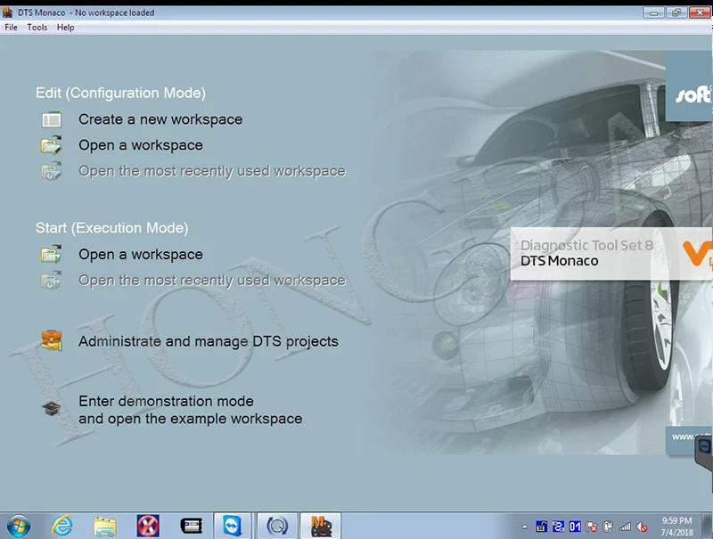Open Windows Explorer folder in taskbar
Viewport: 713px width, 539px height.
click(x=105, y=527)
